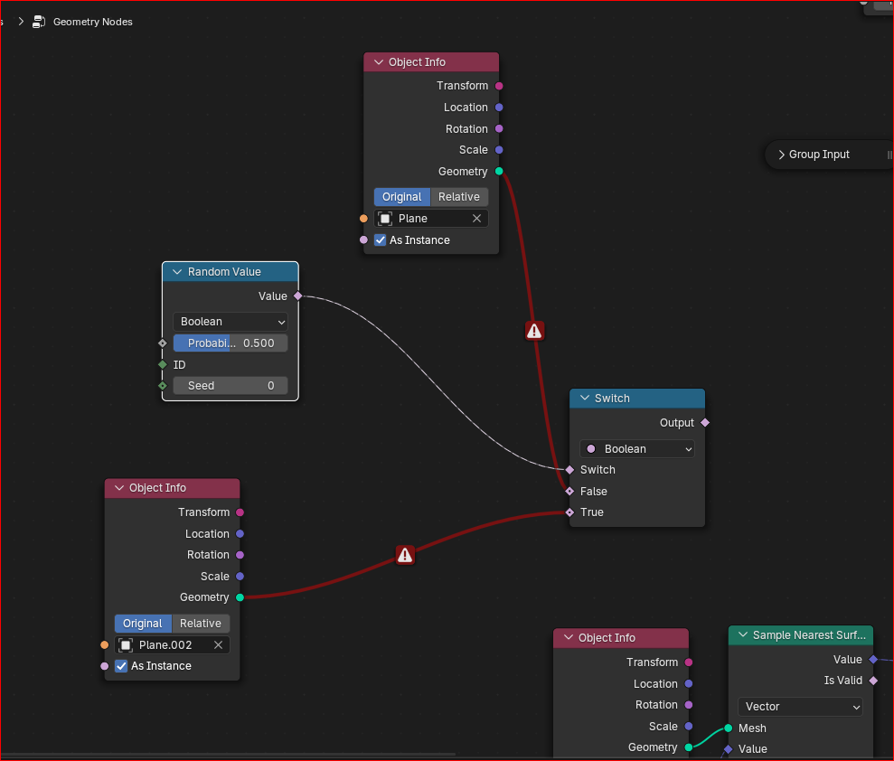The width and height of the screenshot is (894, 761).
Task: Select the Random Value node header
Action: coord(231,272)
